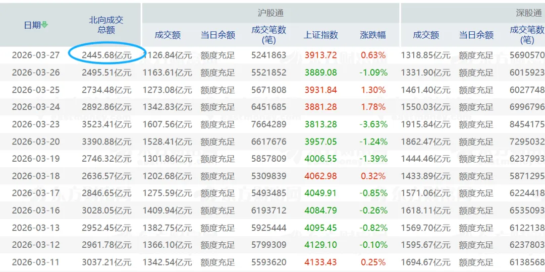Click the date cell 2026-03-13
The height and width of the screenshot is (272, 545).
click(36, 228)
